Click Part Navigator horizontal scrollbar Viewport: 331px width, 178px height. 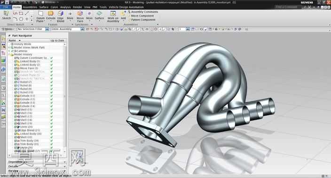[36, 155]
